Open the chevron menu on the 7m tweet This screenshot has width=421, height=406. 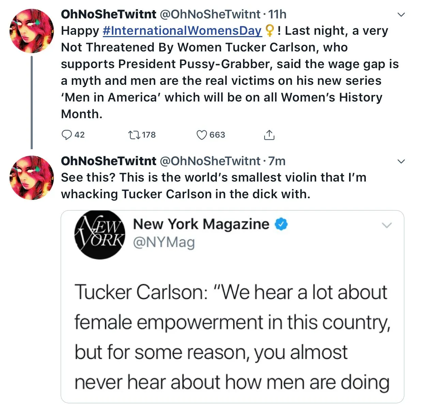pyautogui.click(x=402, y=161)
